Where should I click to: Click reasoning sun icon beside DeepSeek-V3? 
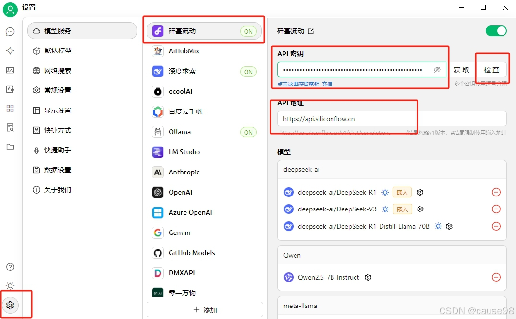(385, 209)
